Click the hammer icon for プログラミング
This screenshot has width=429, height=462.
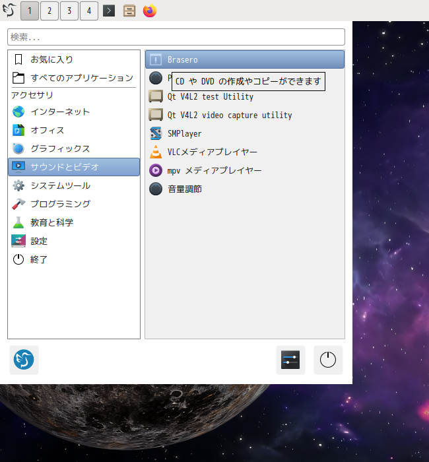tap(18, 204)
